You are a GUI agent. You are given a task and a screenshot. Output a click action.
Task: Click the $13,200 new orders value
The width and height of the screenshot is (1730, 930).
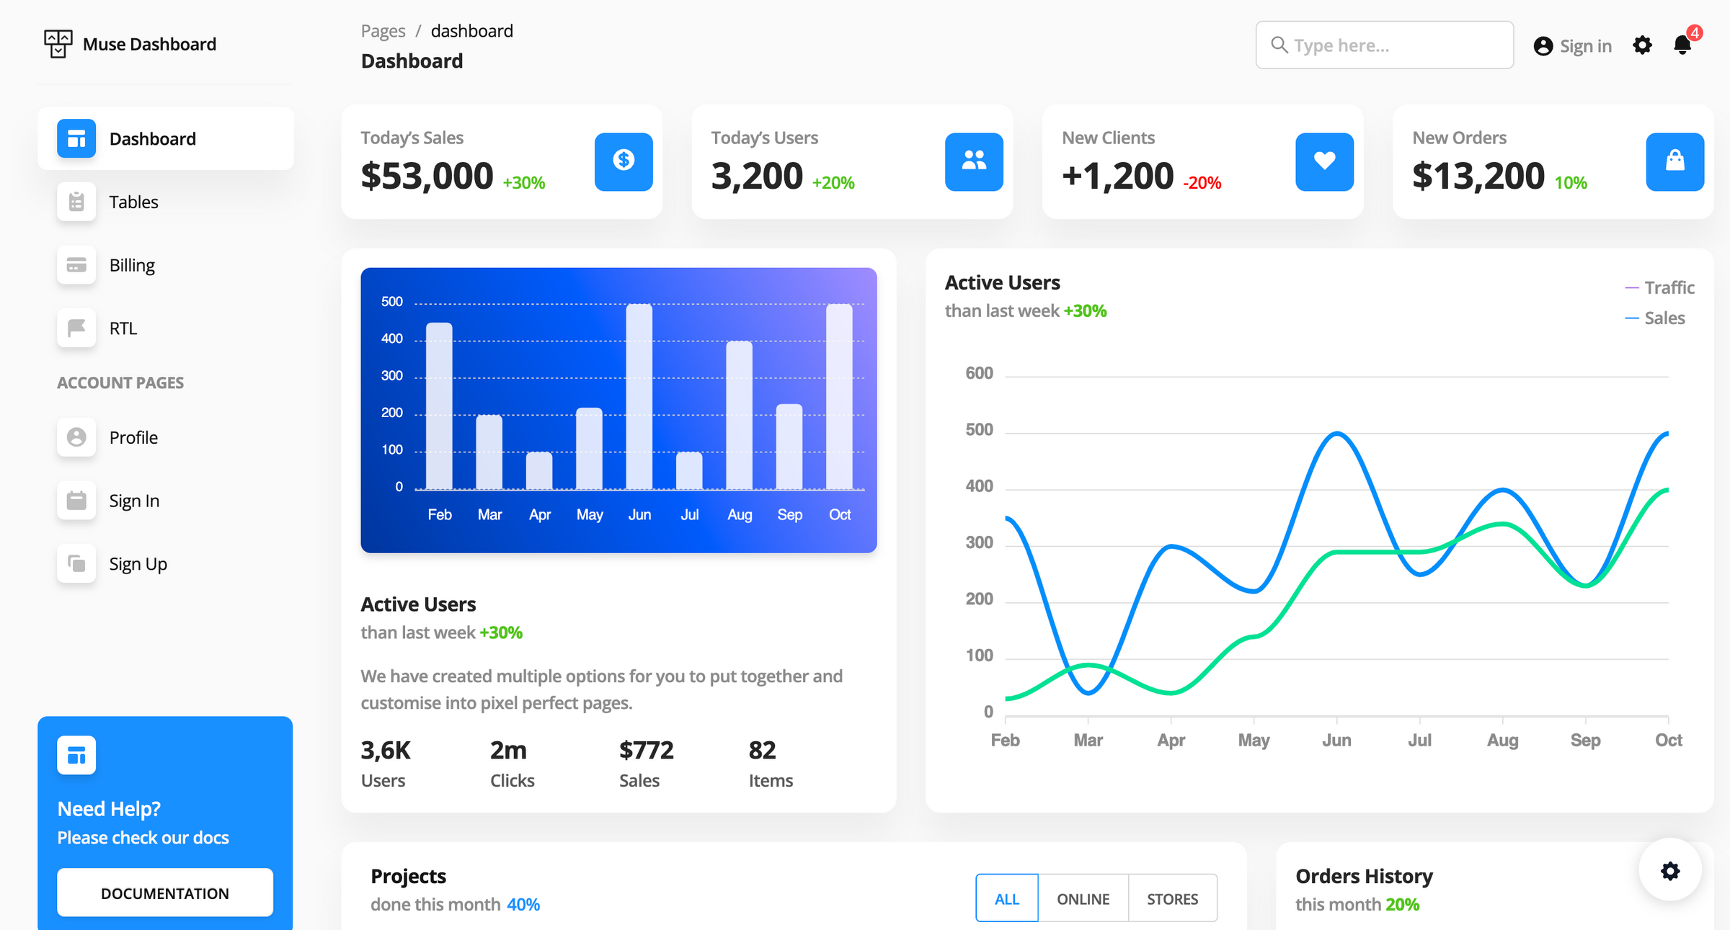[x=1478, y=176]
